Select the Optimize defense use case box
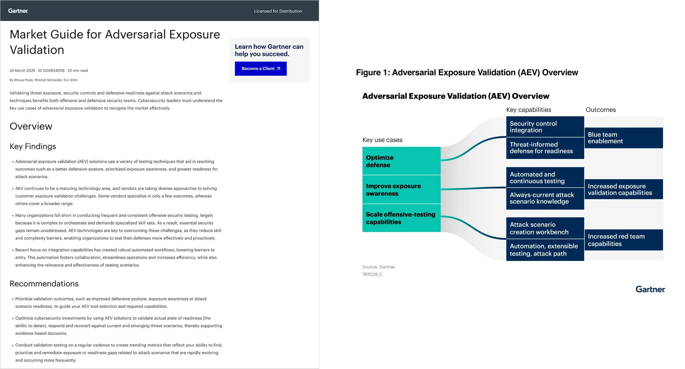 [x=401, y=161]
